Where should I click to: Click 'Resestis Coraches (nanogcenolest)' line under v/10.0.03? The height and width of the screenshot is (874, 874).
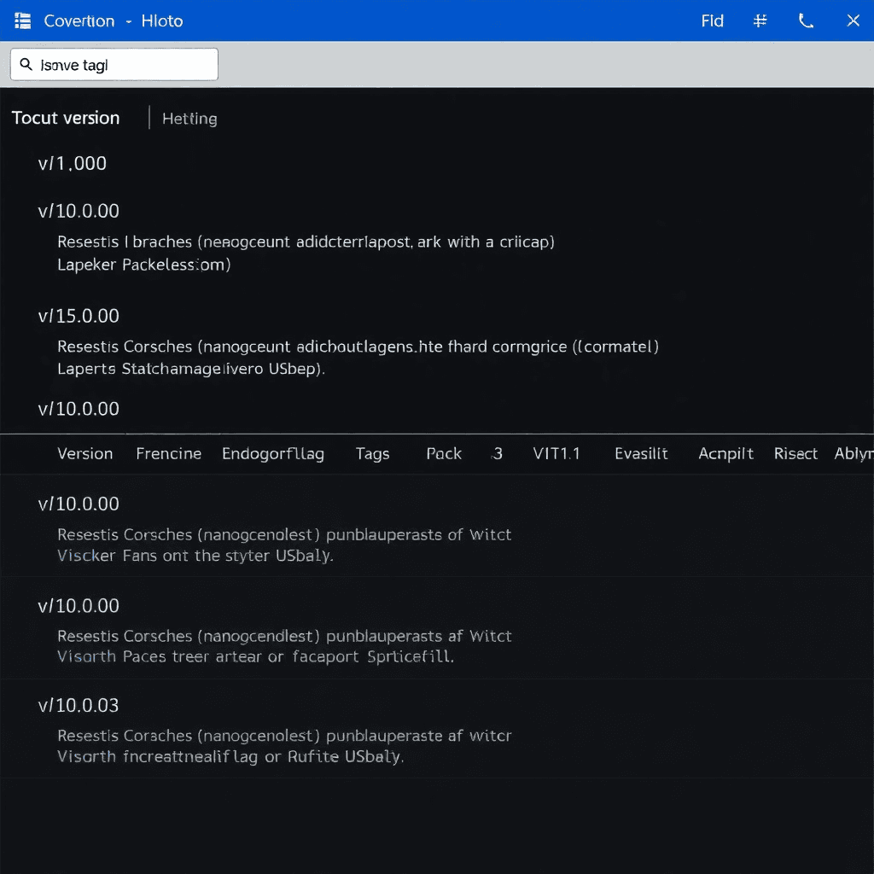[x=284, y=736]
